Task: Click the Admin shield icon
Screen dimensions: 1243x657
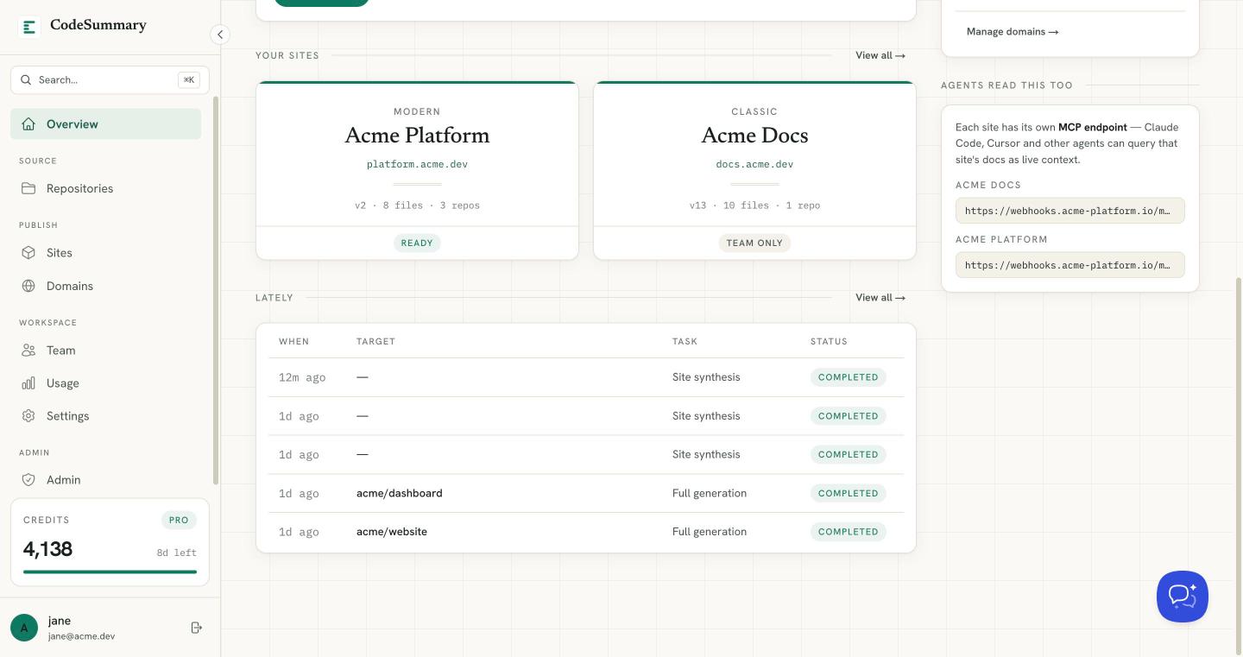Action: 28,480
